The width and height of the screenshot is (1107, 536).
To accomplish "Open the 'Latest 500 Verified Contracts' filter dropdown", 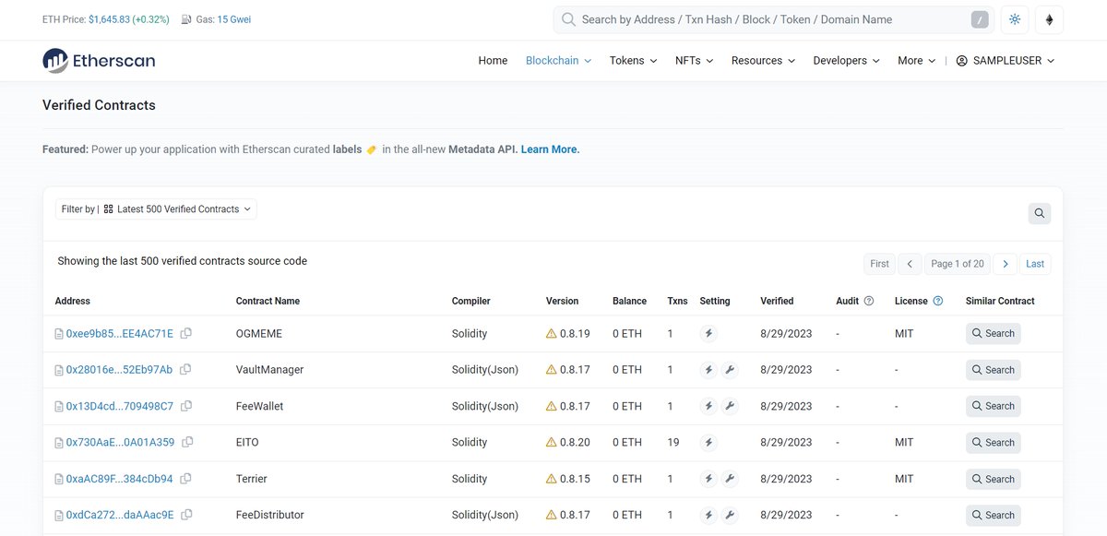I will click(175, 208).
